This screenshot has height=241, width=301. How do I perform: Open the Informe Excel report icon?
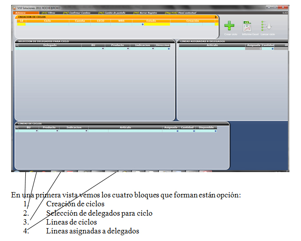(247, 27)
